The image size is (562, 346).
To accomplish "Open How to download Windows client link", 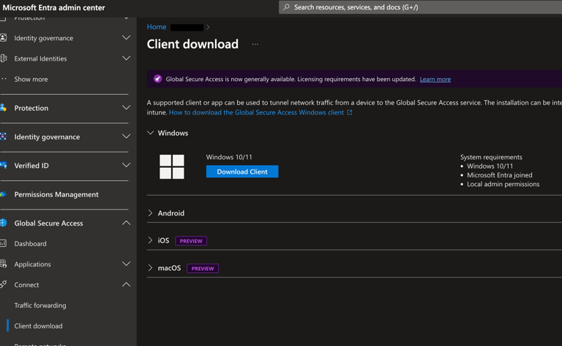I will tap(256, 112).
